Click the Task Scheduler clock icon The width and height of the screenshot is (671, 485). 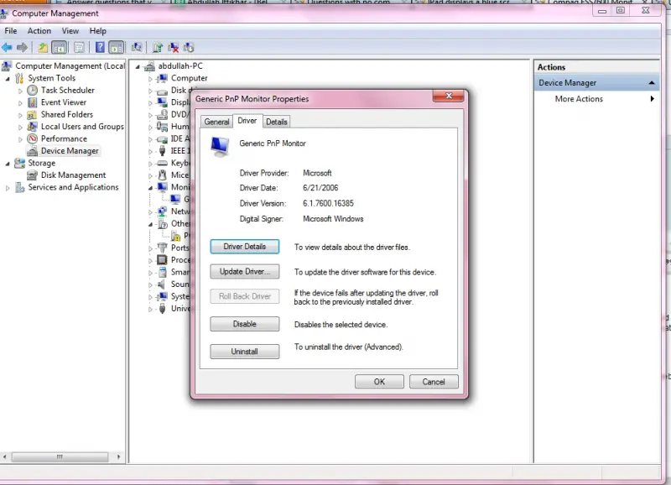(x=32, y=91)
